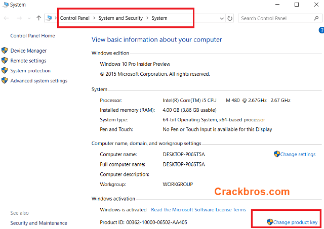Open address bar history dropdown
The image size is (324, 229).
coord(222,18)
